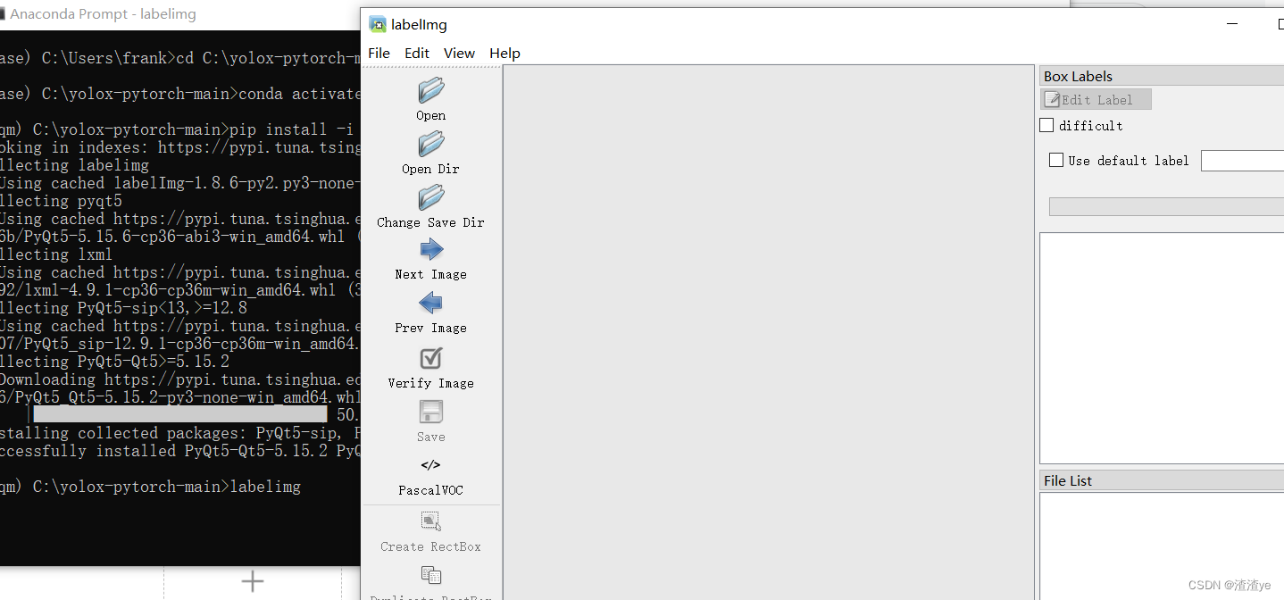
Task: Click the box labels list area
Action: pyautogui.click(x=1162, y=348)
